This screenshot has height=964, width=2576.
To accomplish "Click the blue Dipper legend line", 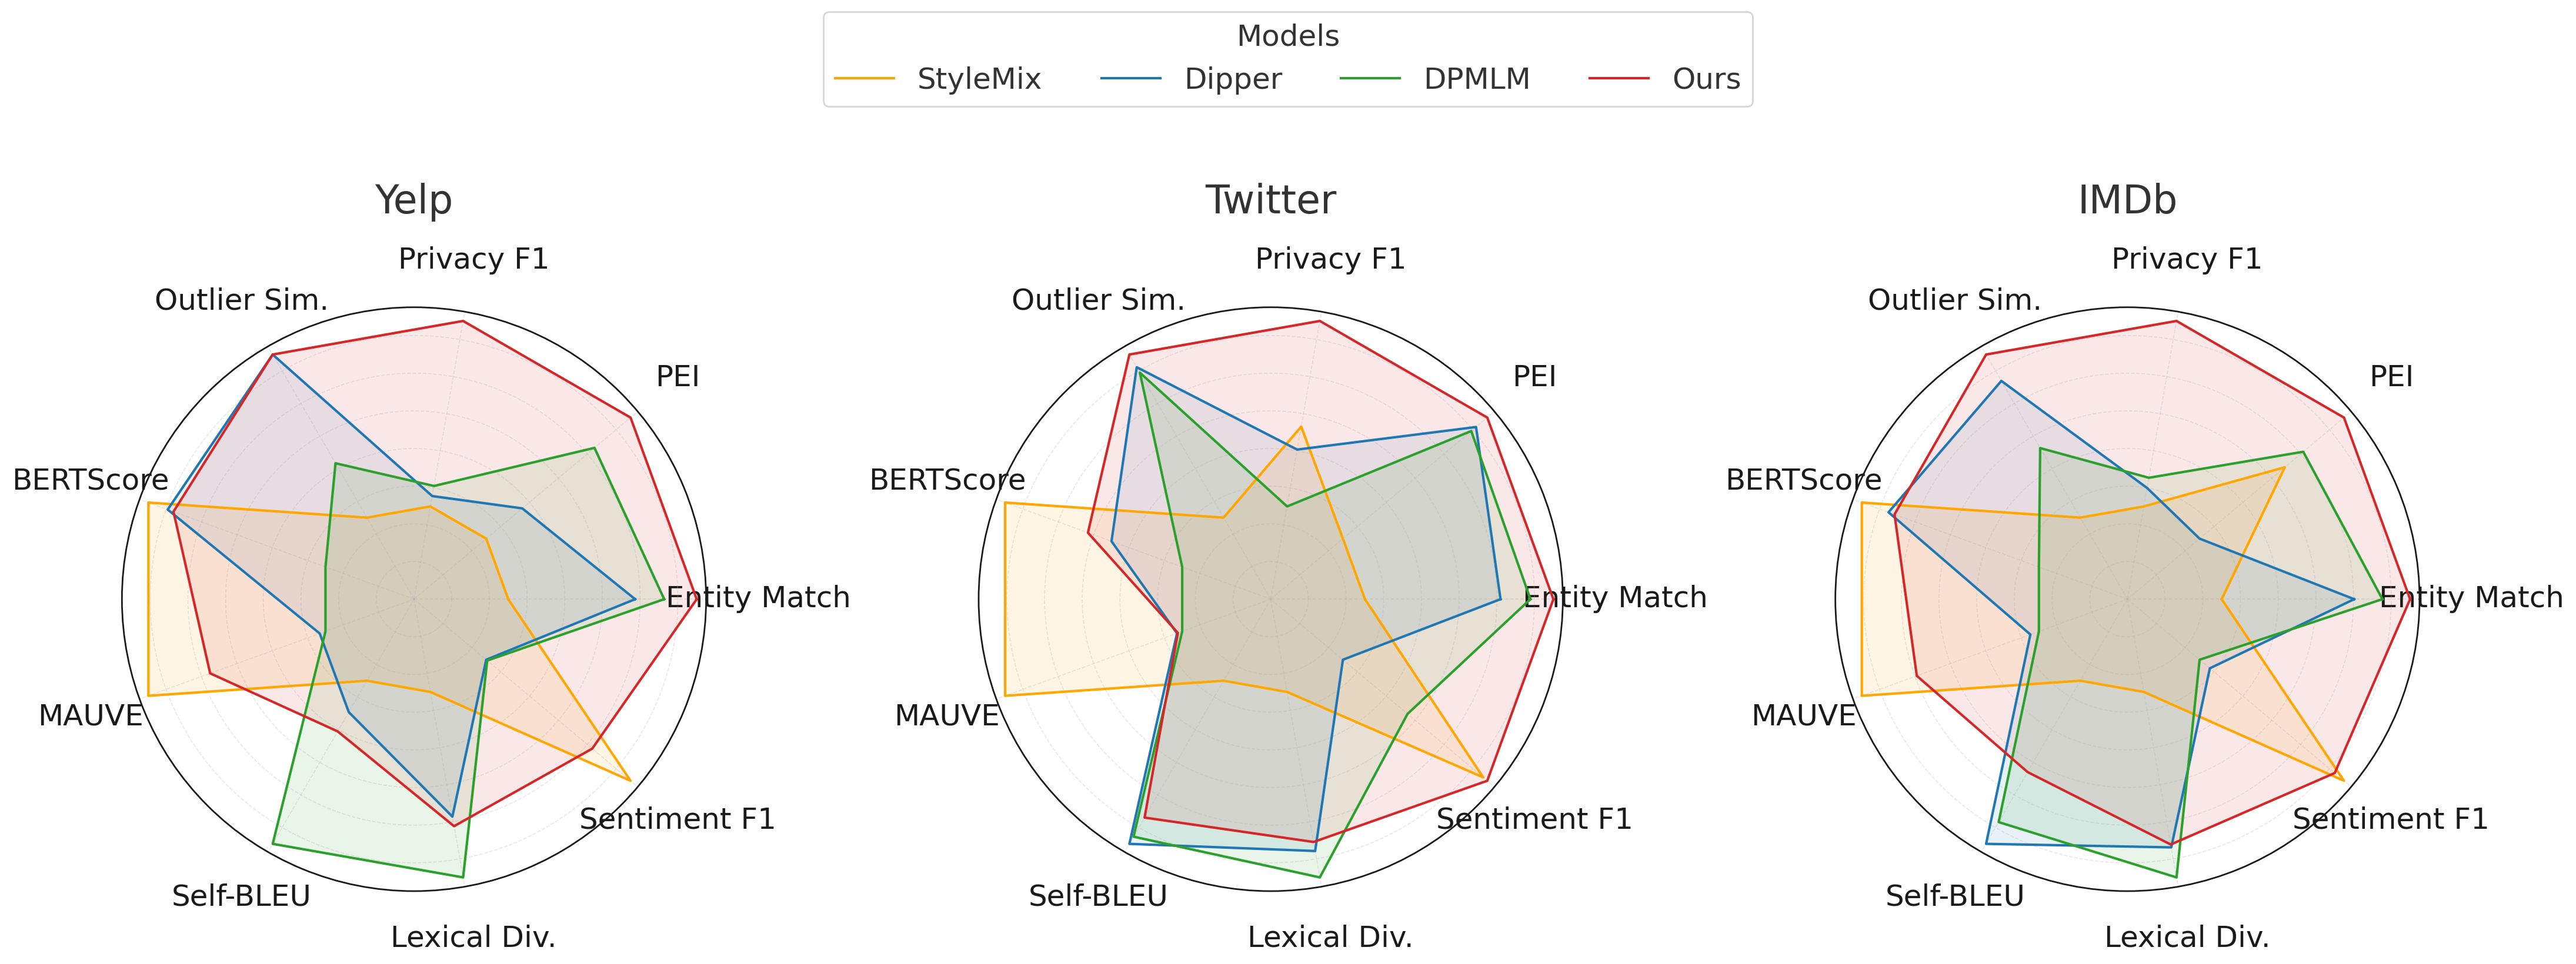I will [1131, 79].
